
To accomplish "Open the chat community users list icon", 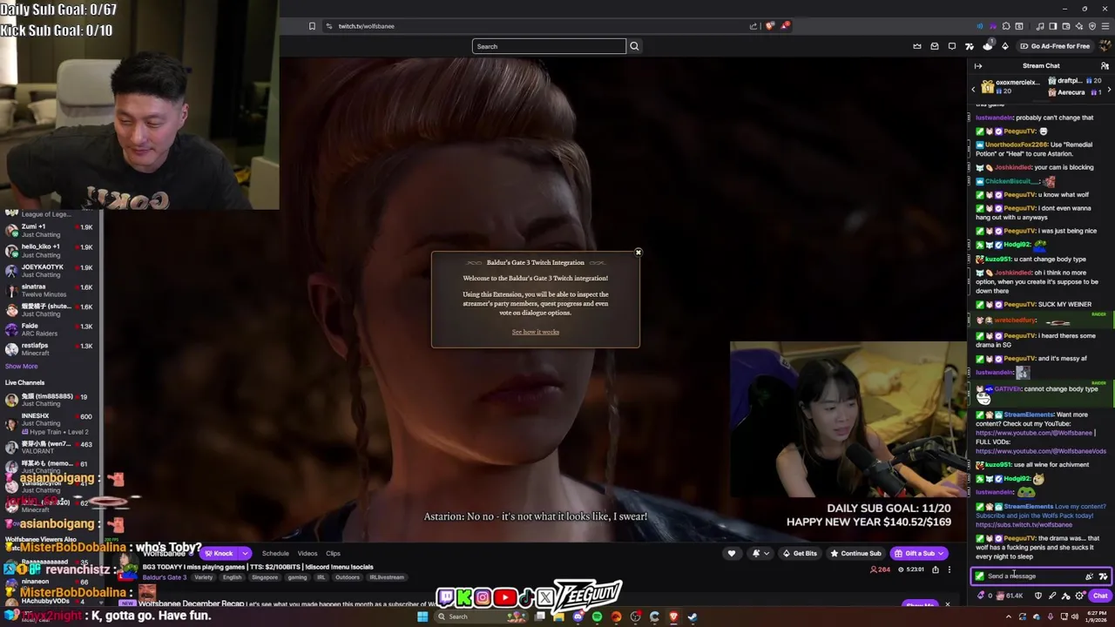I will coord(1105,66).
